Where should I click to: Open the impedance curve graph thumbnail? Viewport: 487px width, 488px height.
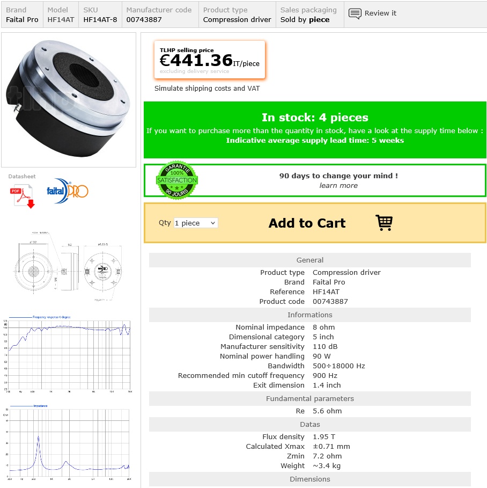69,442
